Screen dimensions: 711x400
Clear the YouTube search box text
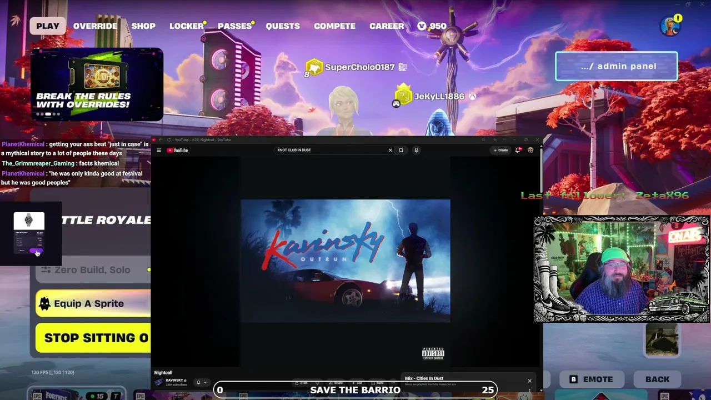(390, 150)
